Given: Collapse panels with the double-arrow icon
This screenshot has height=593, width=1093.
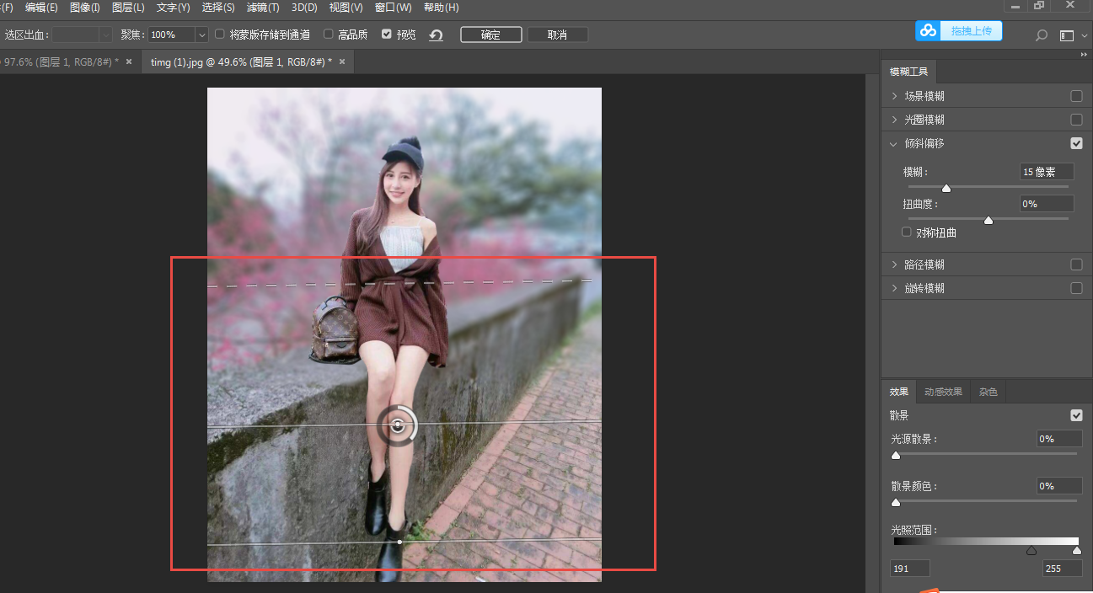Looking at the screenshot, I should (x=1084, y=55).
